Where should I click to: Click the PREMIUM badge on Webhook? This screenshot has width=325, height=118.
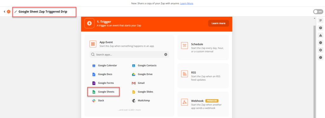pyautogui.click(x=212, y=101)
